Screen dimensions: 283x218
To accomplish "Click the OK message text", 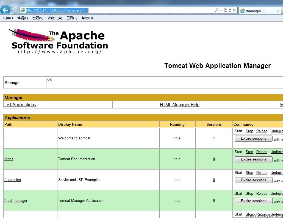I will (49, 80).
